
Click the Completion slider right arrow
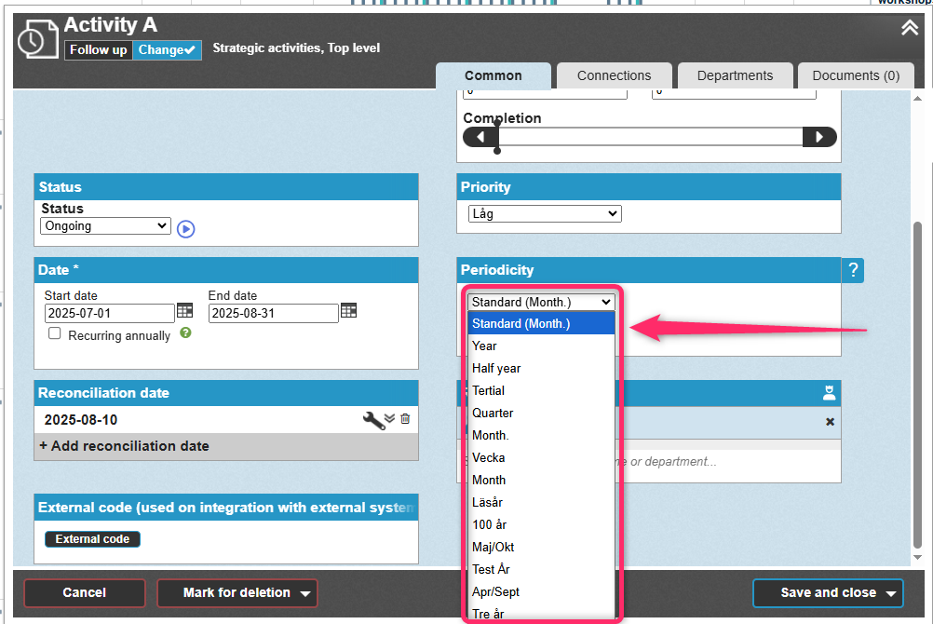[x=819, y=137]
